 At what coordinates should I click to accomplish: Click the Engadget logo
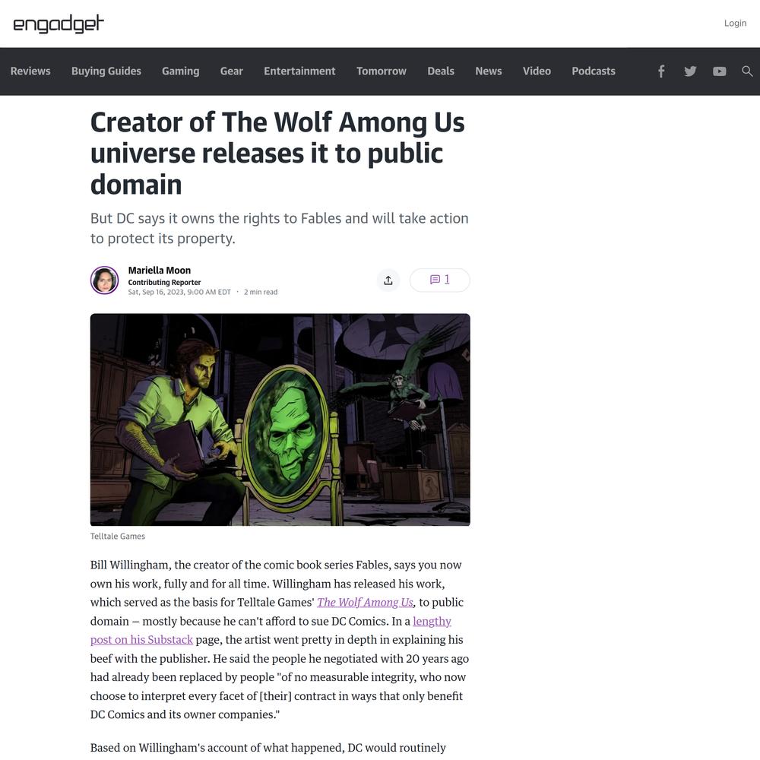point(59,24)
